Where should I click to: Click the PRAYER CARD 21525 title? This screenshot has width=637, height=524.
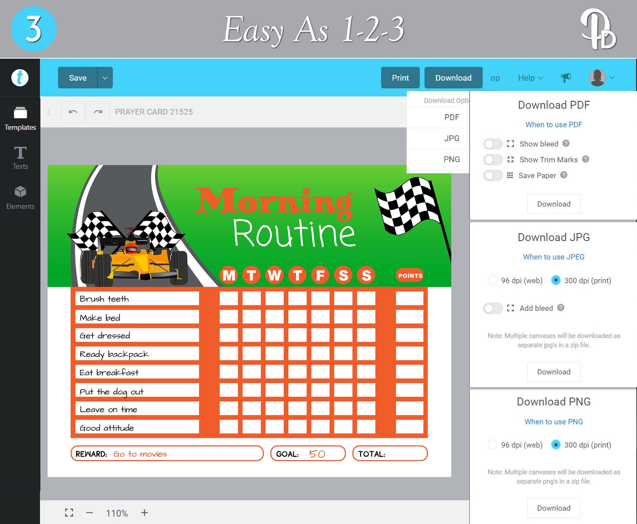pos(154,112)
